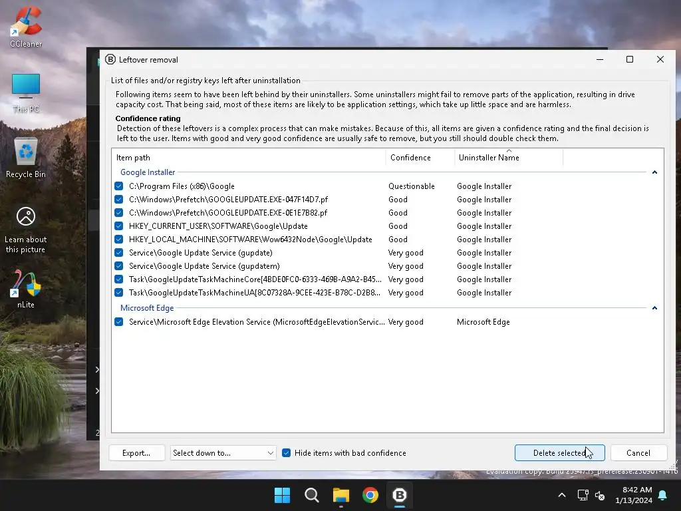Click Learn about this picture icon
The width and height of the screenshot is (681, 511).
(x=26, y=230)
